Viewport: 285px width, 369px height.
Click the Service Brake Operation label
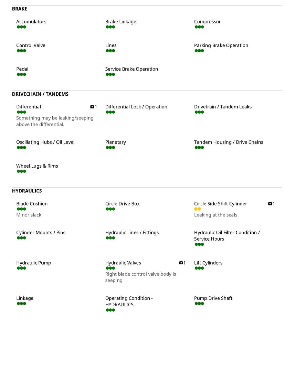[131, 69]
